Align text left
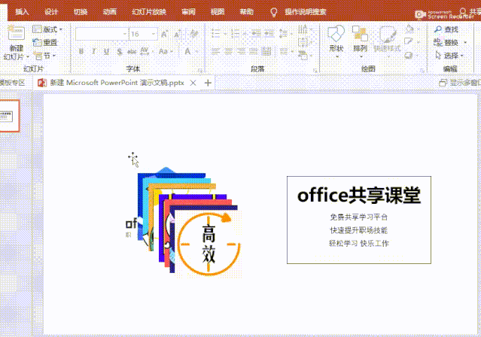The image size is (481, 337). (215, 51)
